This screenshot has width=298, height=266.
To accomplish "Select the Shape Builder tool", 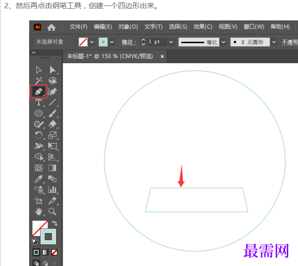I will click(39, 157).
